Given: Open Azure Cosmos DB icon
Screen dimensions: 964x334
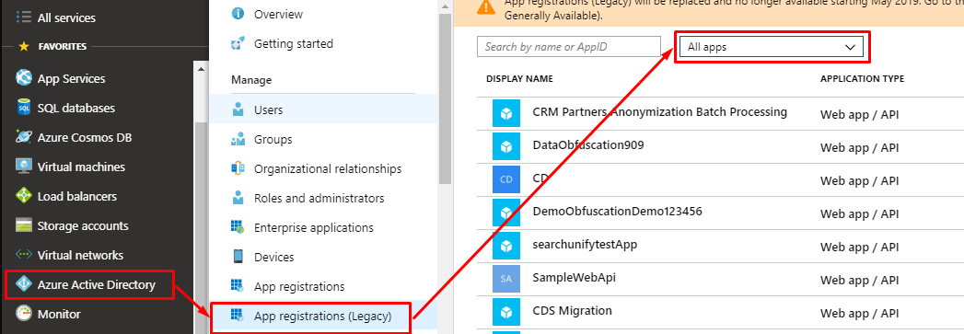Looking at the screenshot, I should [23, 137].
